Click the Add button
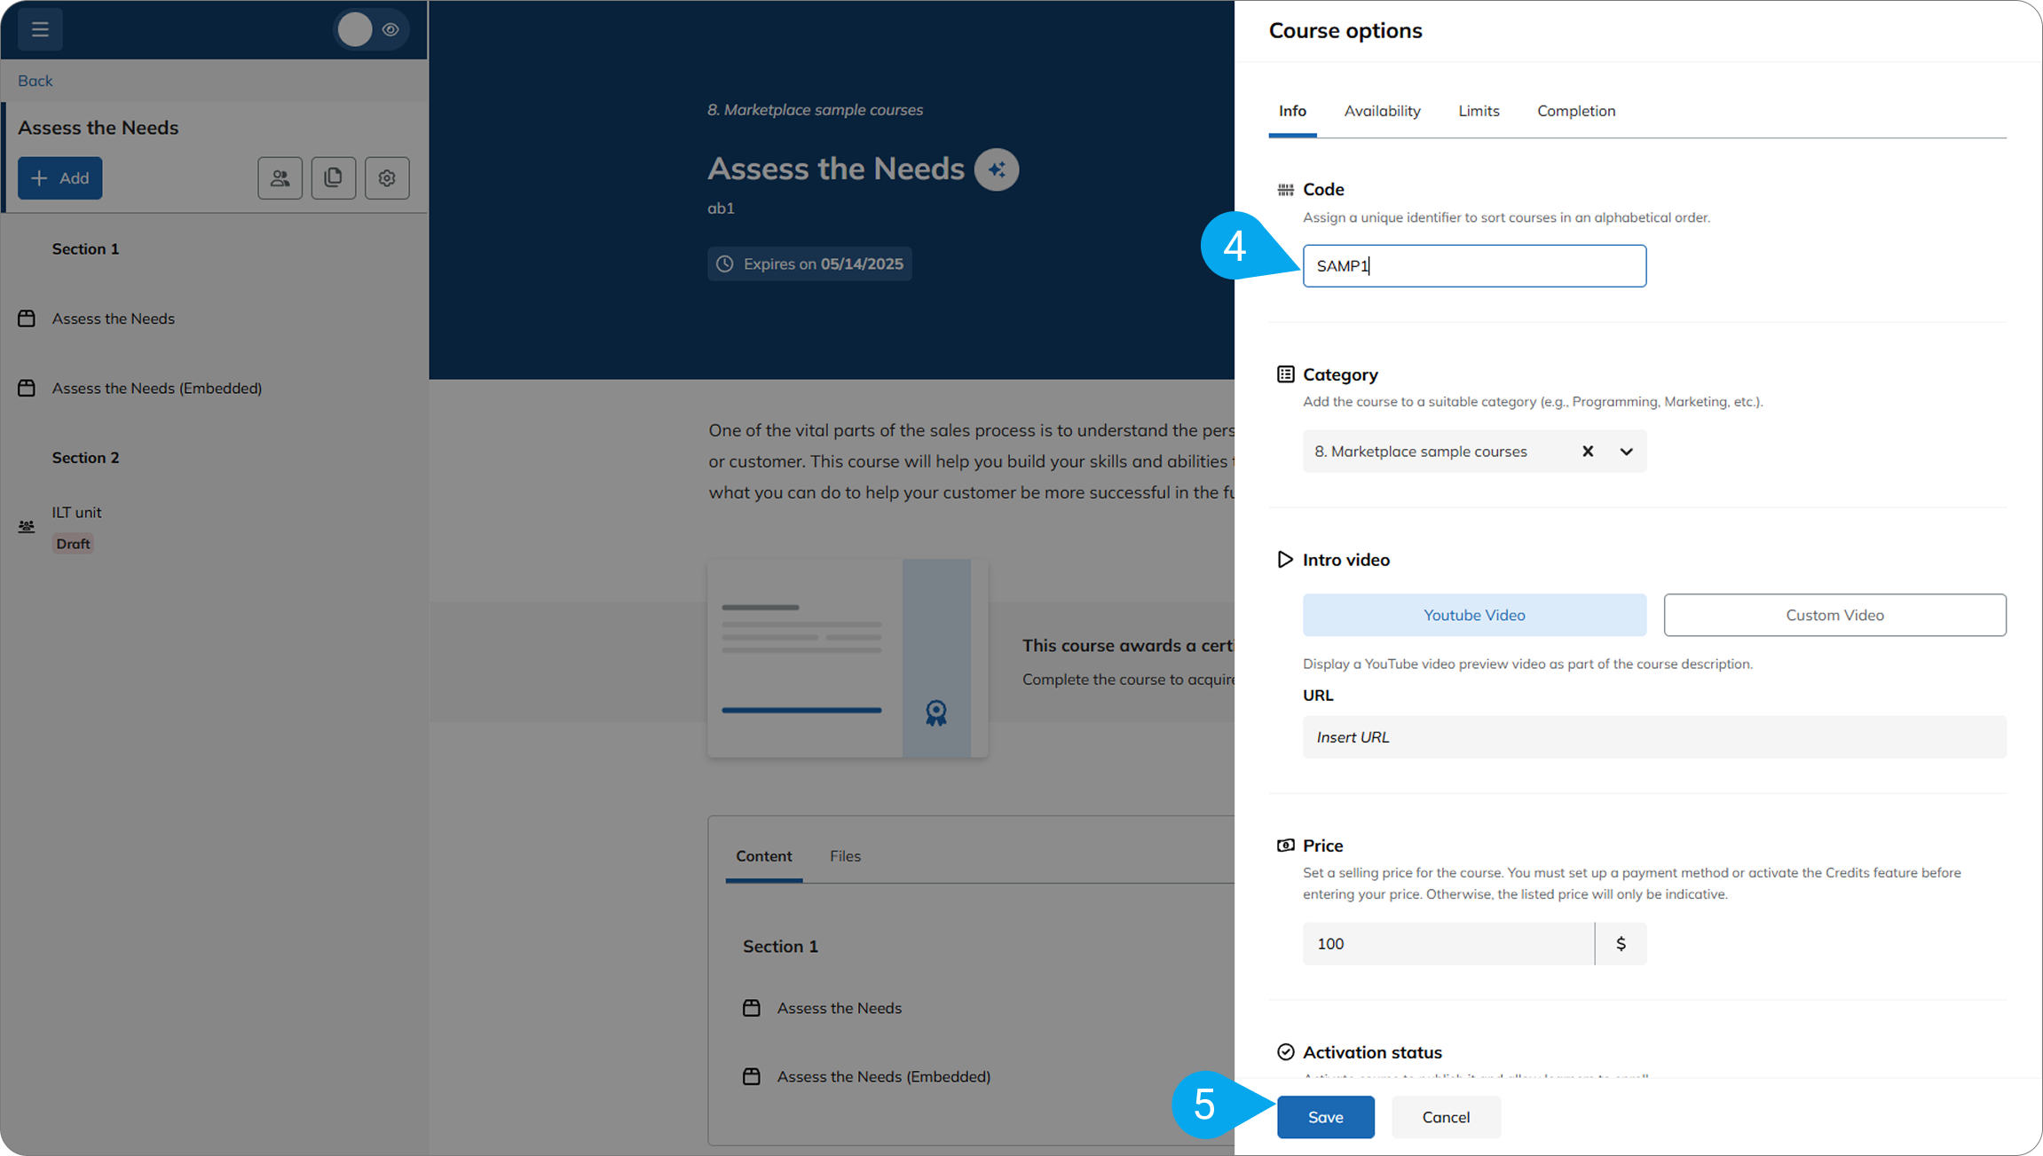Screen dimensions: 2043x1156 tap(60, 178)
